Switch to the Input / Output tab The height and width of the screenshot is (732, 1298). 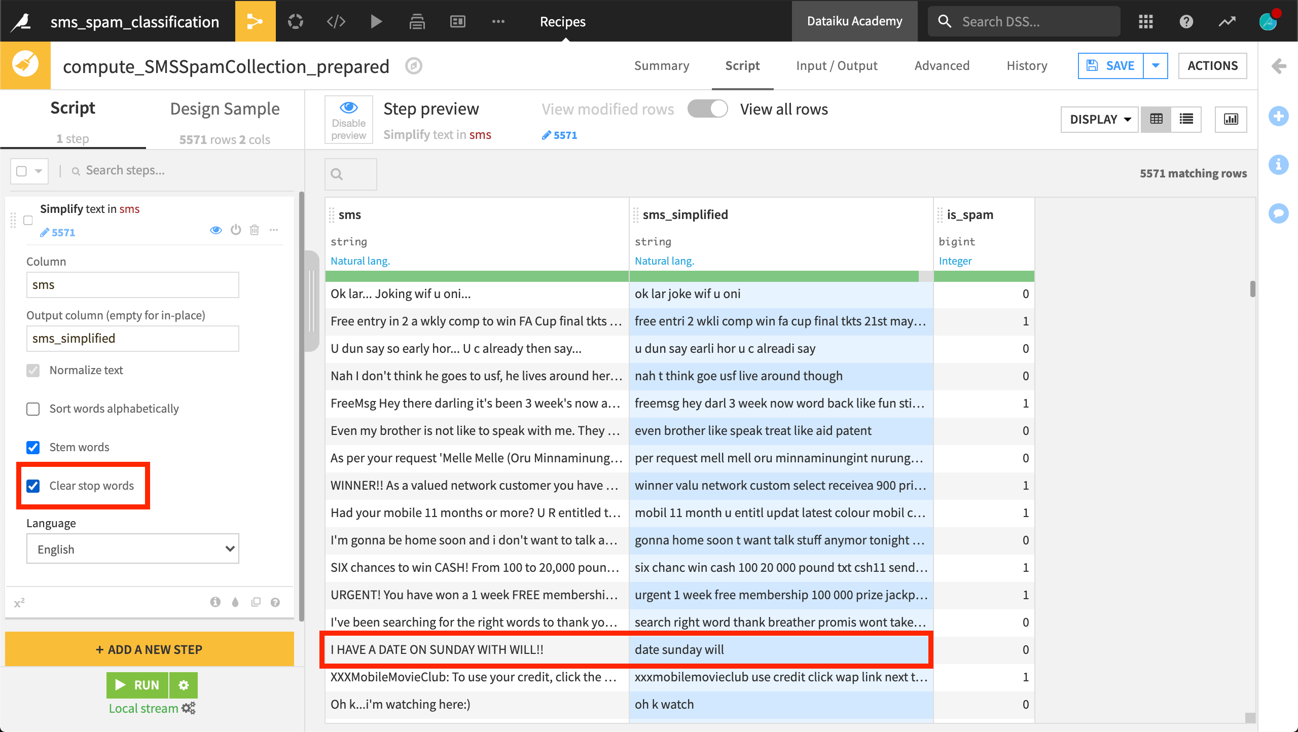pyautogui.click(x=837, y=66)
